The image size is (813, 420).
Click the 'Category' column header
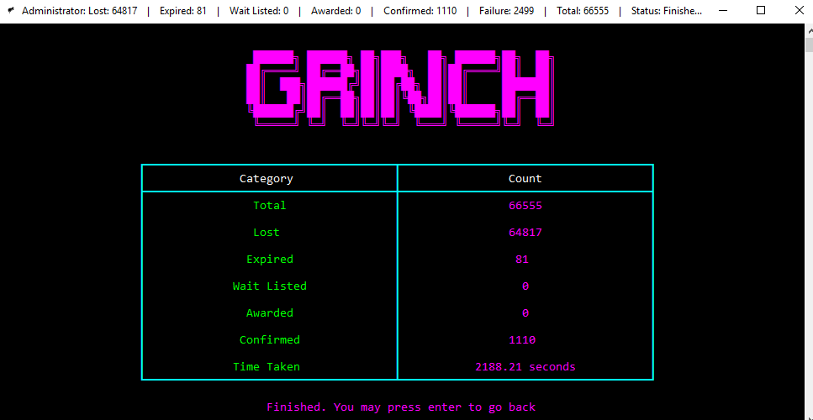266,179
